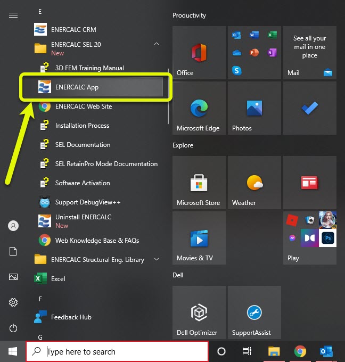This screenshot has height=362, width=345.
Task: Launch the ENERCALC App
Action: (97, 87)
